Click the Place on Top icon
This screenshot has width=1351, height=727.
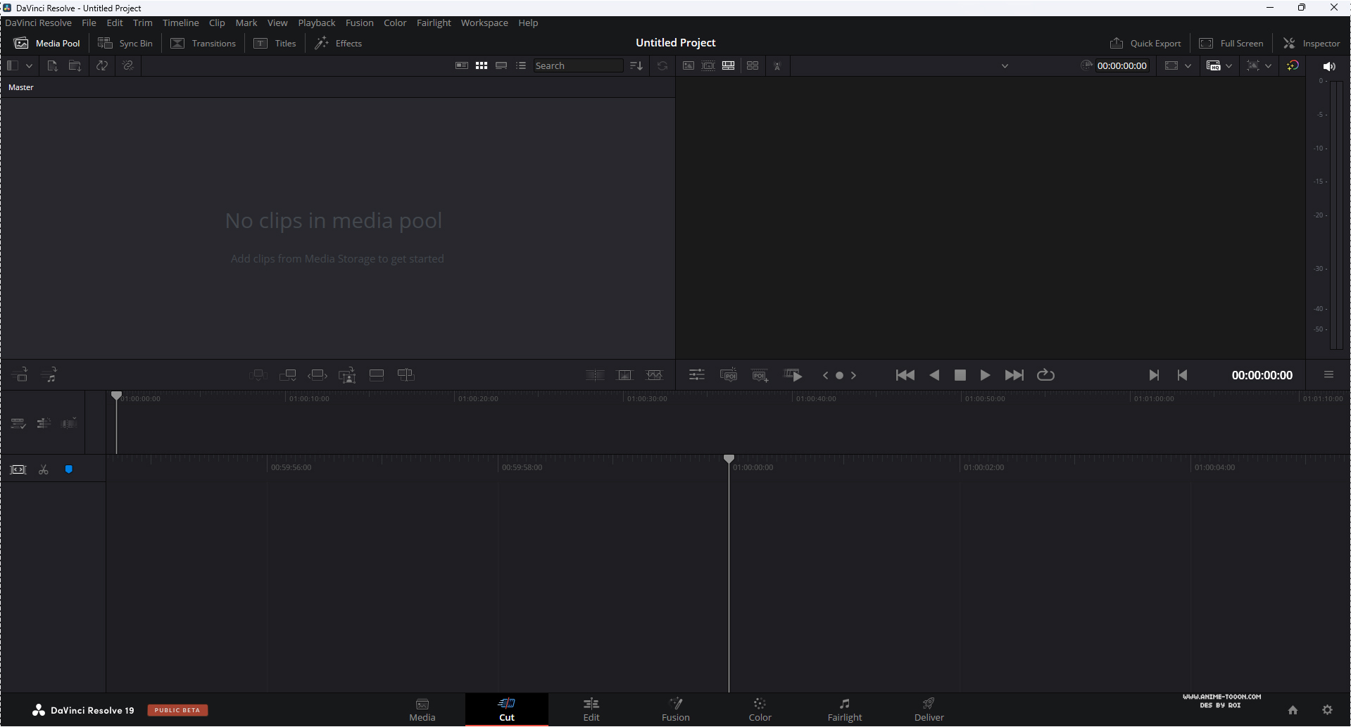point(377,375)
